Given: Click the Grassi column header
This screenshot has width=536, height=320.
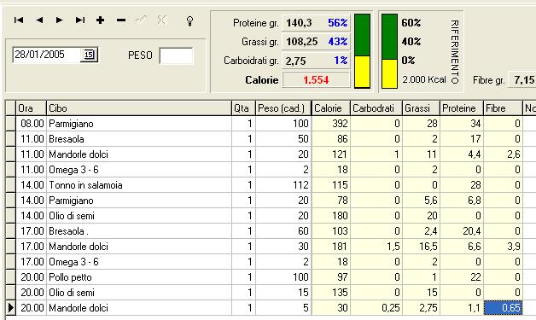Looking at the screenshot, I should (421, 108).
